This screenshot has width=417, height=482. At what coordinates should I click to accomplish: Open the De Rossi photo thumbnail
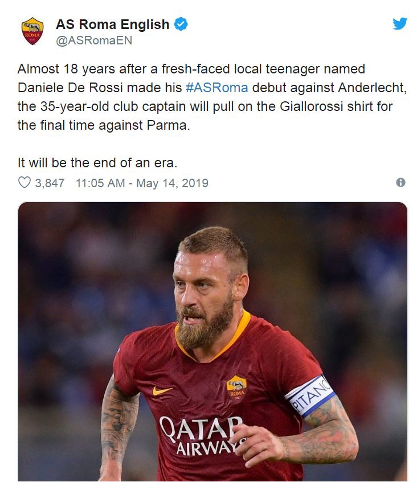click(212, 341)
